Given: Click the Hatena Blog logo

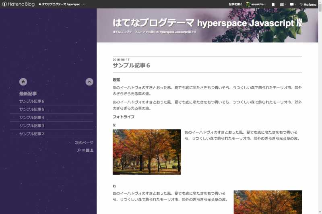Looking at the screenshot, I should click(18, 4).
